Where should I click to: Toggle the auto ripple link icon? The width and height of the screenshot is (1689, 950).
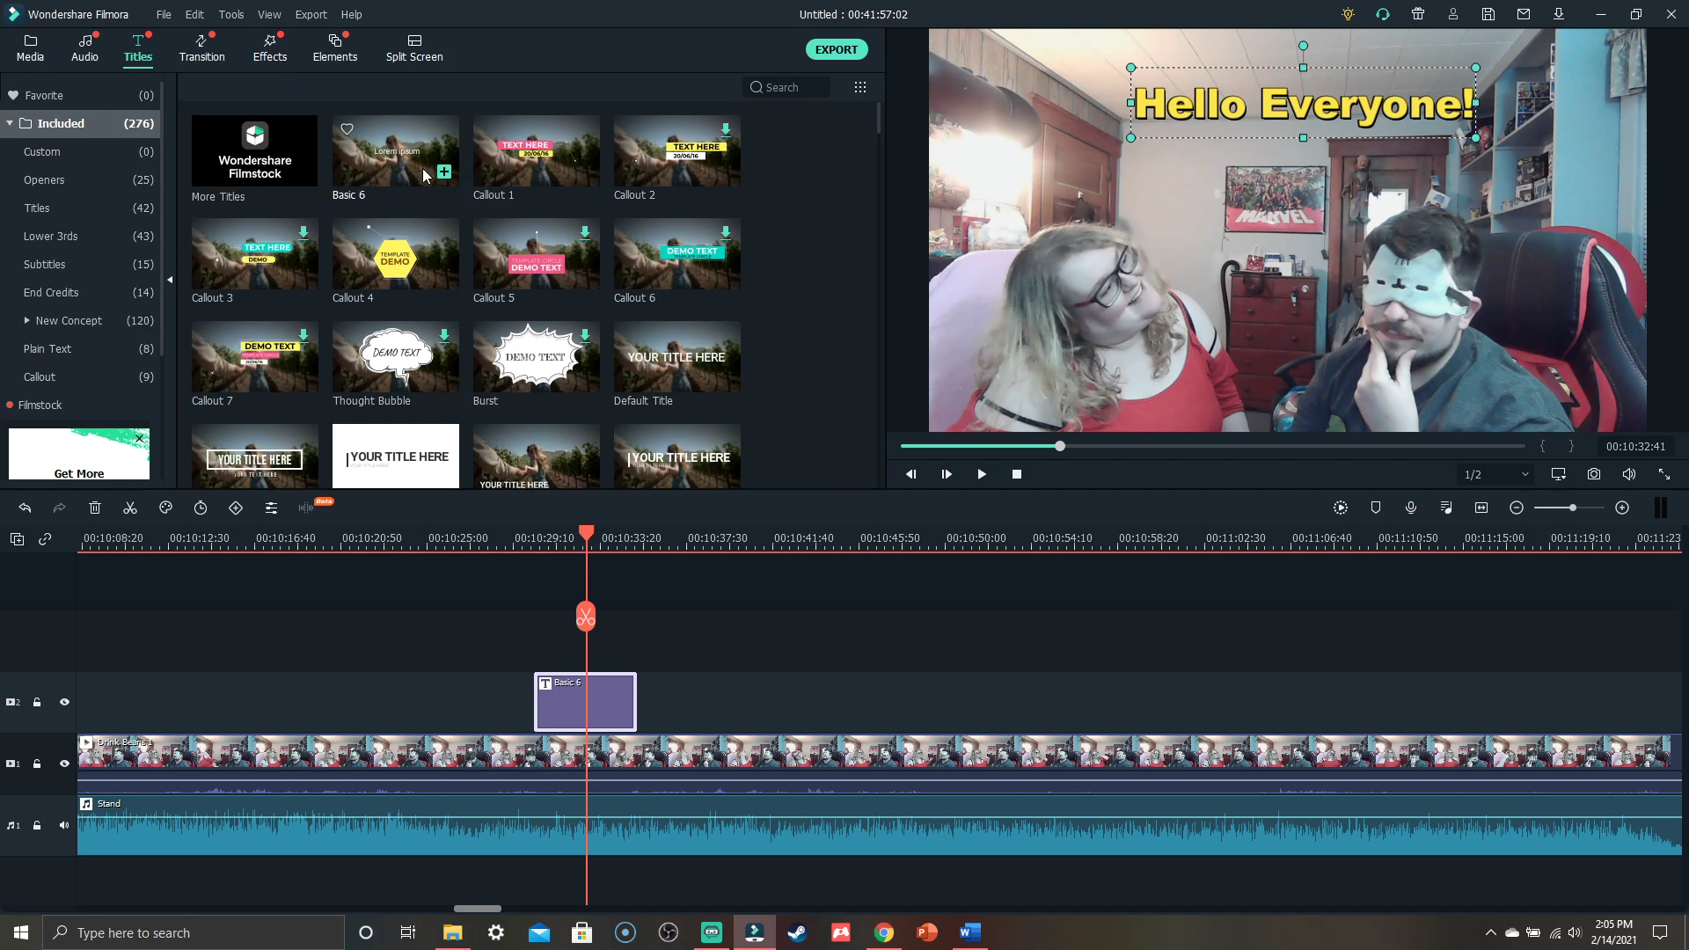pyautogui.click(x=45, y=539)
